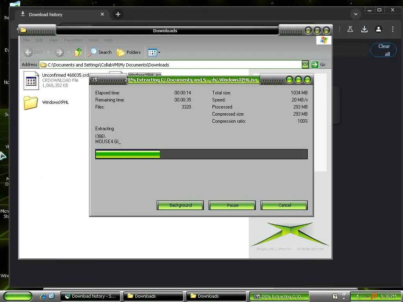Click Clear all in download history
The width and height of the screenshot is (403, 302).
(384, 50)
